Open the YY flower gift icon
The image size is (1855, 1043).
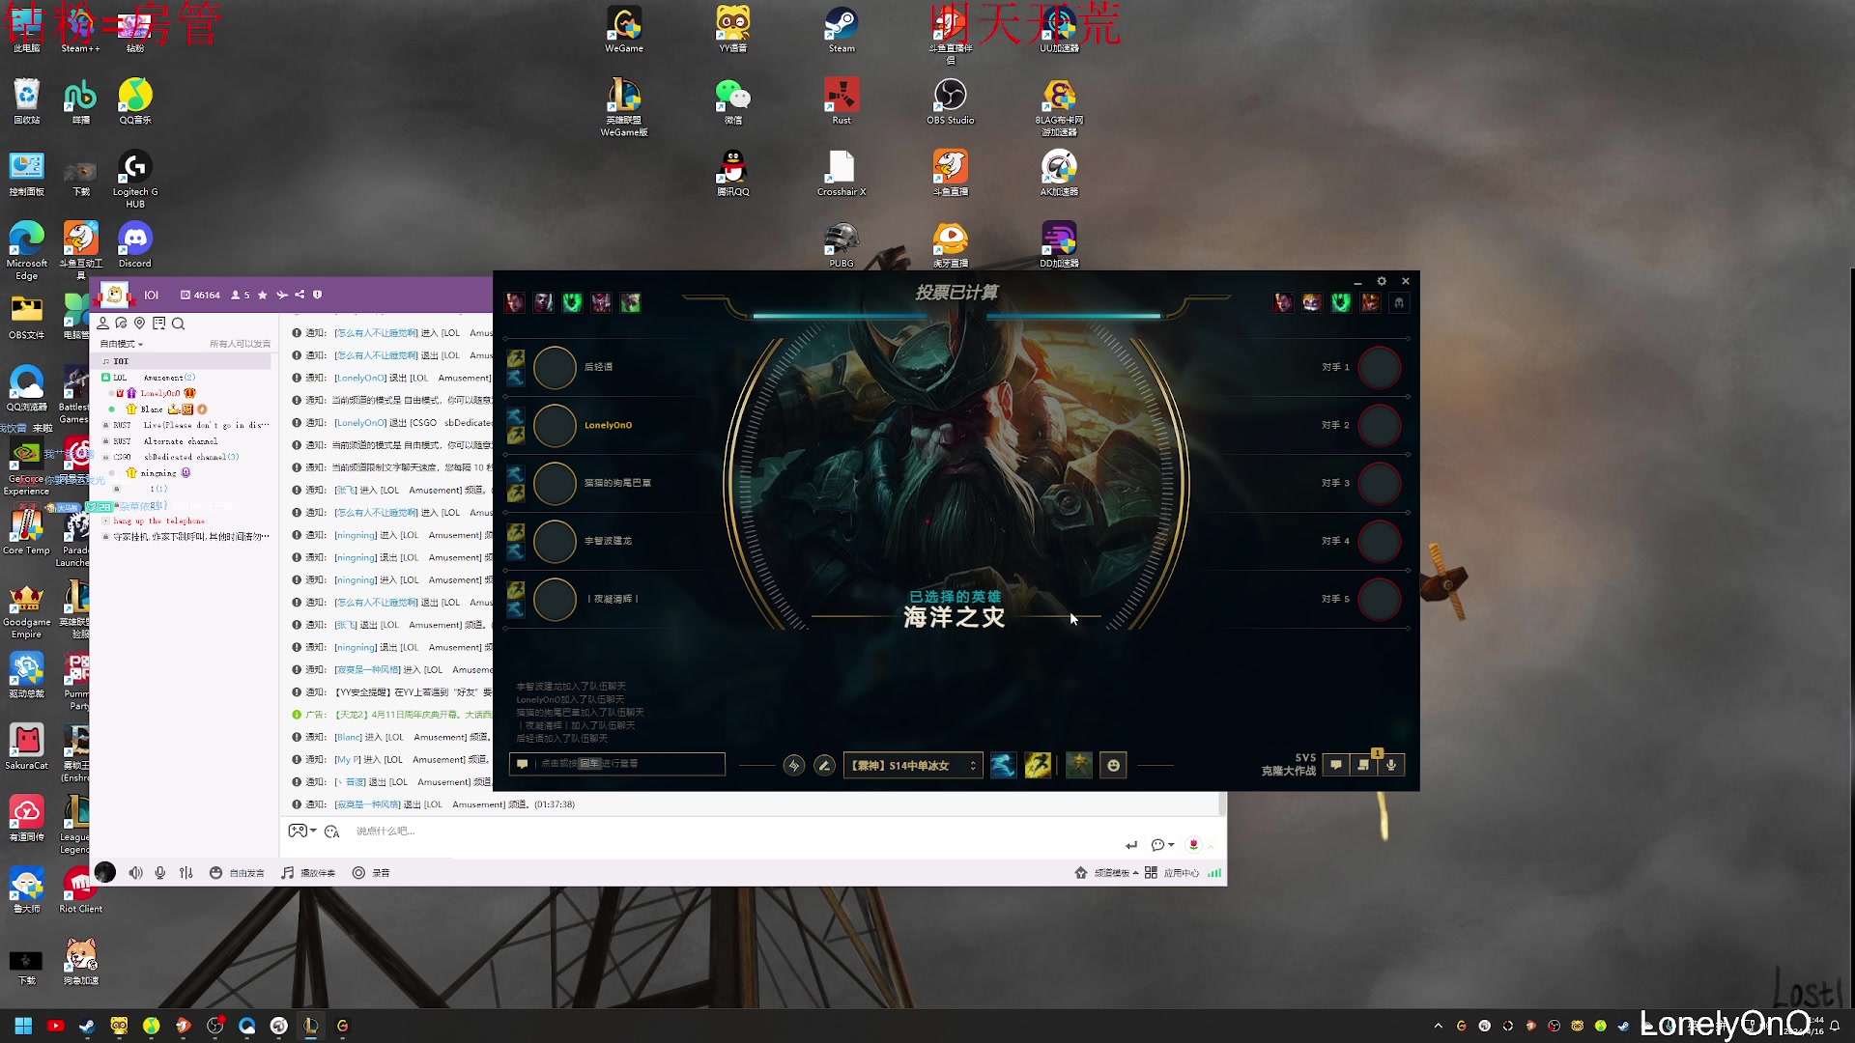tap(1194, 845)
